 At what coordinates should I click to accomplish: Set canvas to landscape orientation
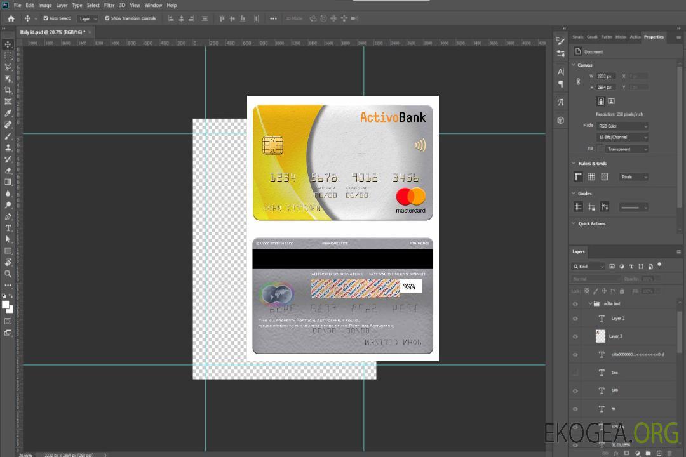pos(611,102)
